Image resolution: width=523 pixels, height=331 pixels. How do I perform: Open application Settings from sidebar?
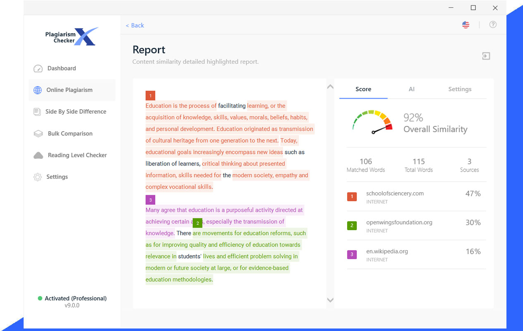(x=58, y=177)
